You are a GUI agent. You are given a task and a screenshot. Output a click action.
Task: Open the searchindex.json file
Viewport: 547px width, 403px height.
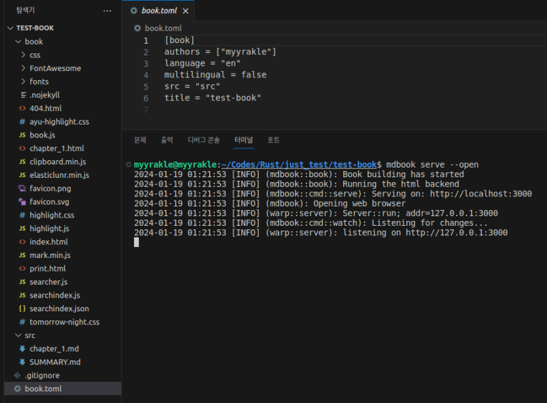pyautogui.click(x=59, y=309)
